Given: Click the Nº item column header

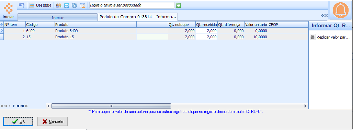Looking at the screenshot, I should 15,25.
